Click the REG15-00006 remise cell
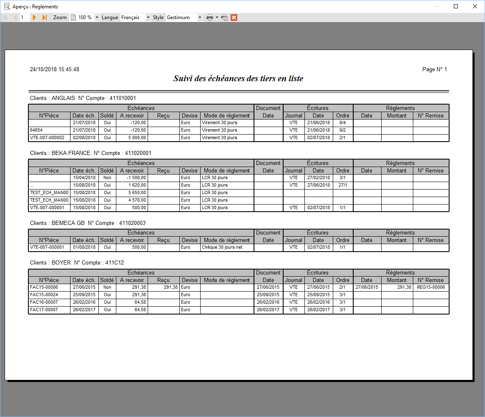This screenshot has width=485, height=417. pos(431,287)
